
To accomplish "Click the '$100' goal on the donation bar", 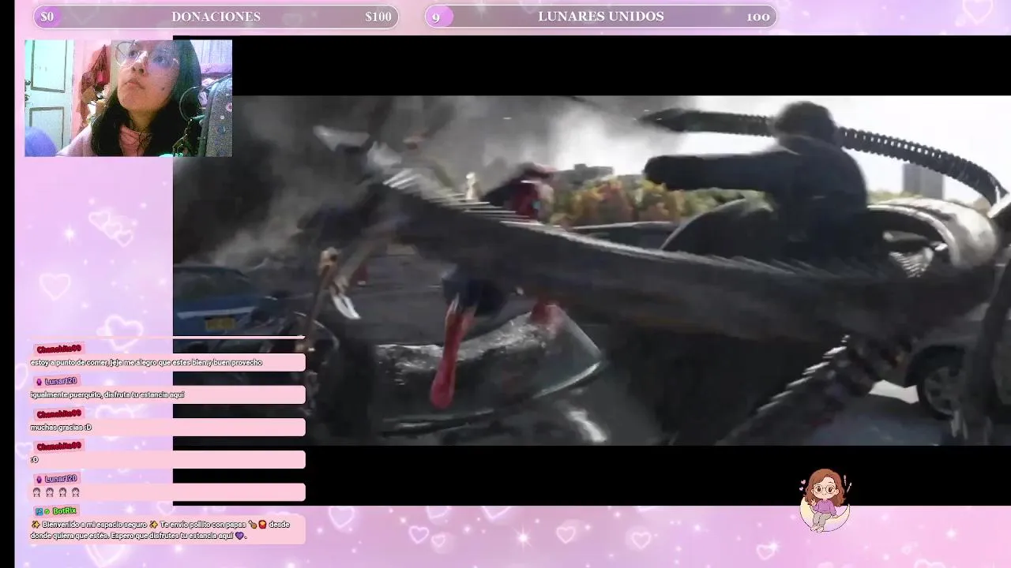I will (x=378, y=17).
